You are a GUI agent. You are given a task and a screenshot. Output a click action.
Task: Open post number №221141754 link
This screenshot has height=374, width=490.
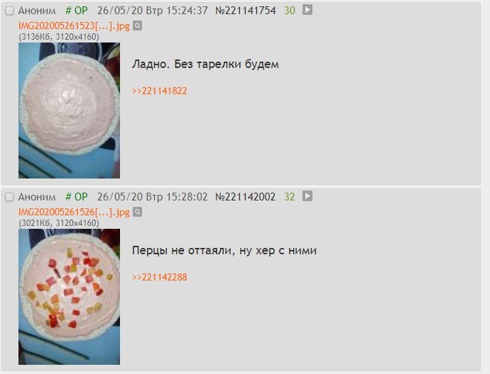[x=245, y=11]
